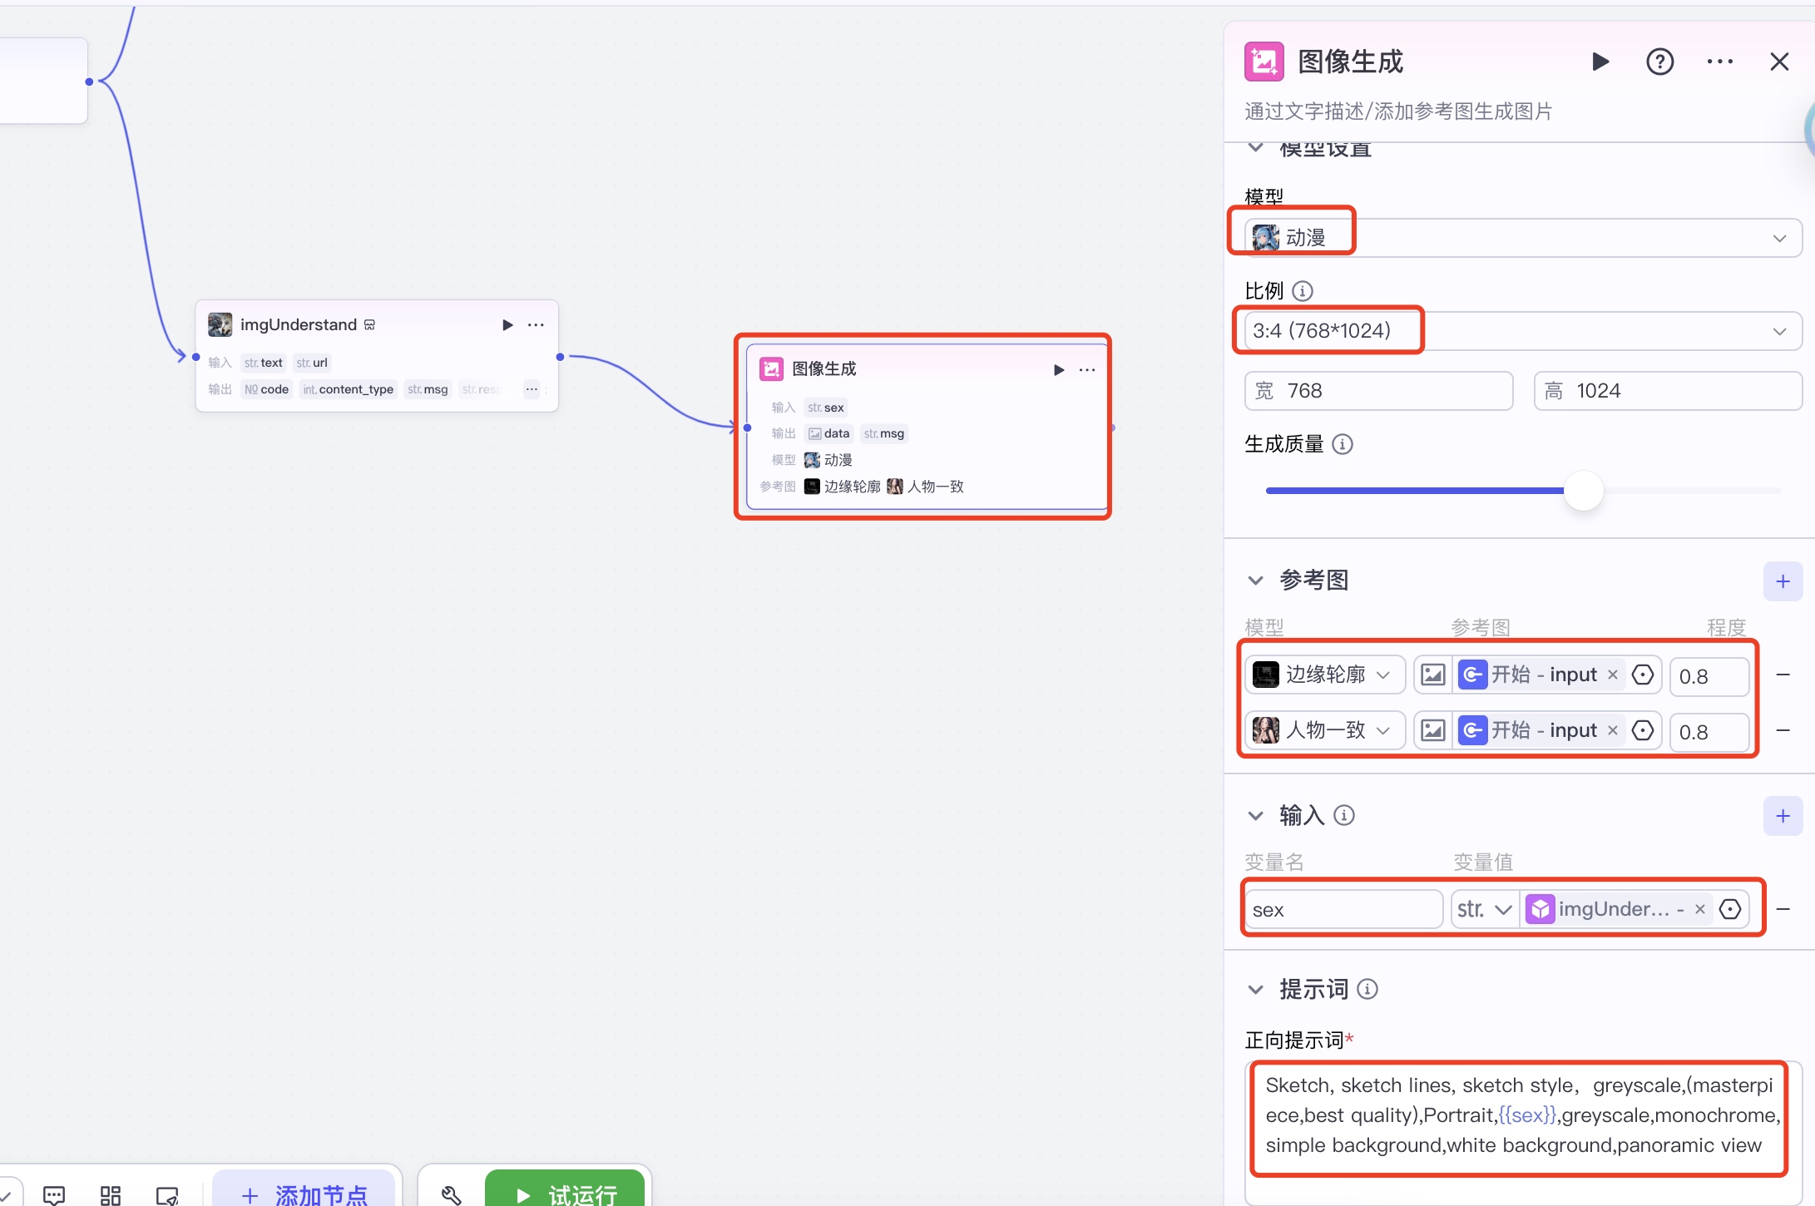Add a new 参考图 with plus button
This screenshot has height=1206, width=1815.
click(x=1783, y=581)
